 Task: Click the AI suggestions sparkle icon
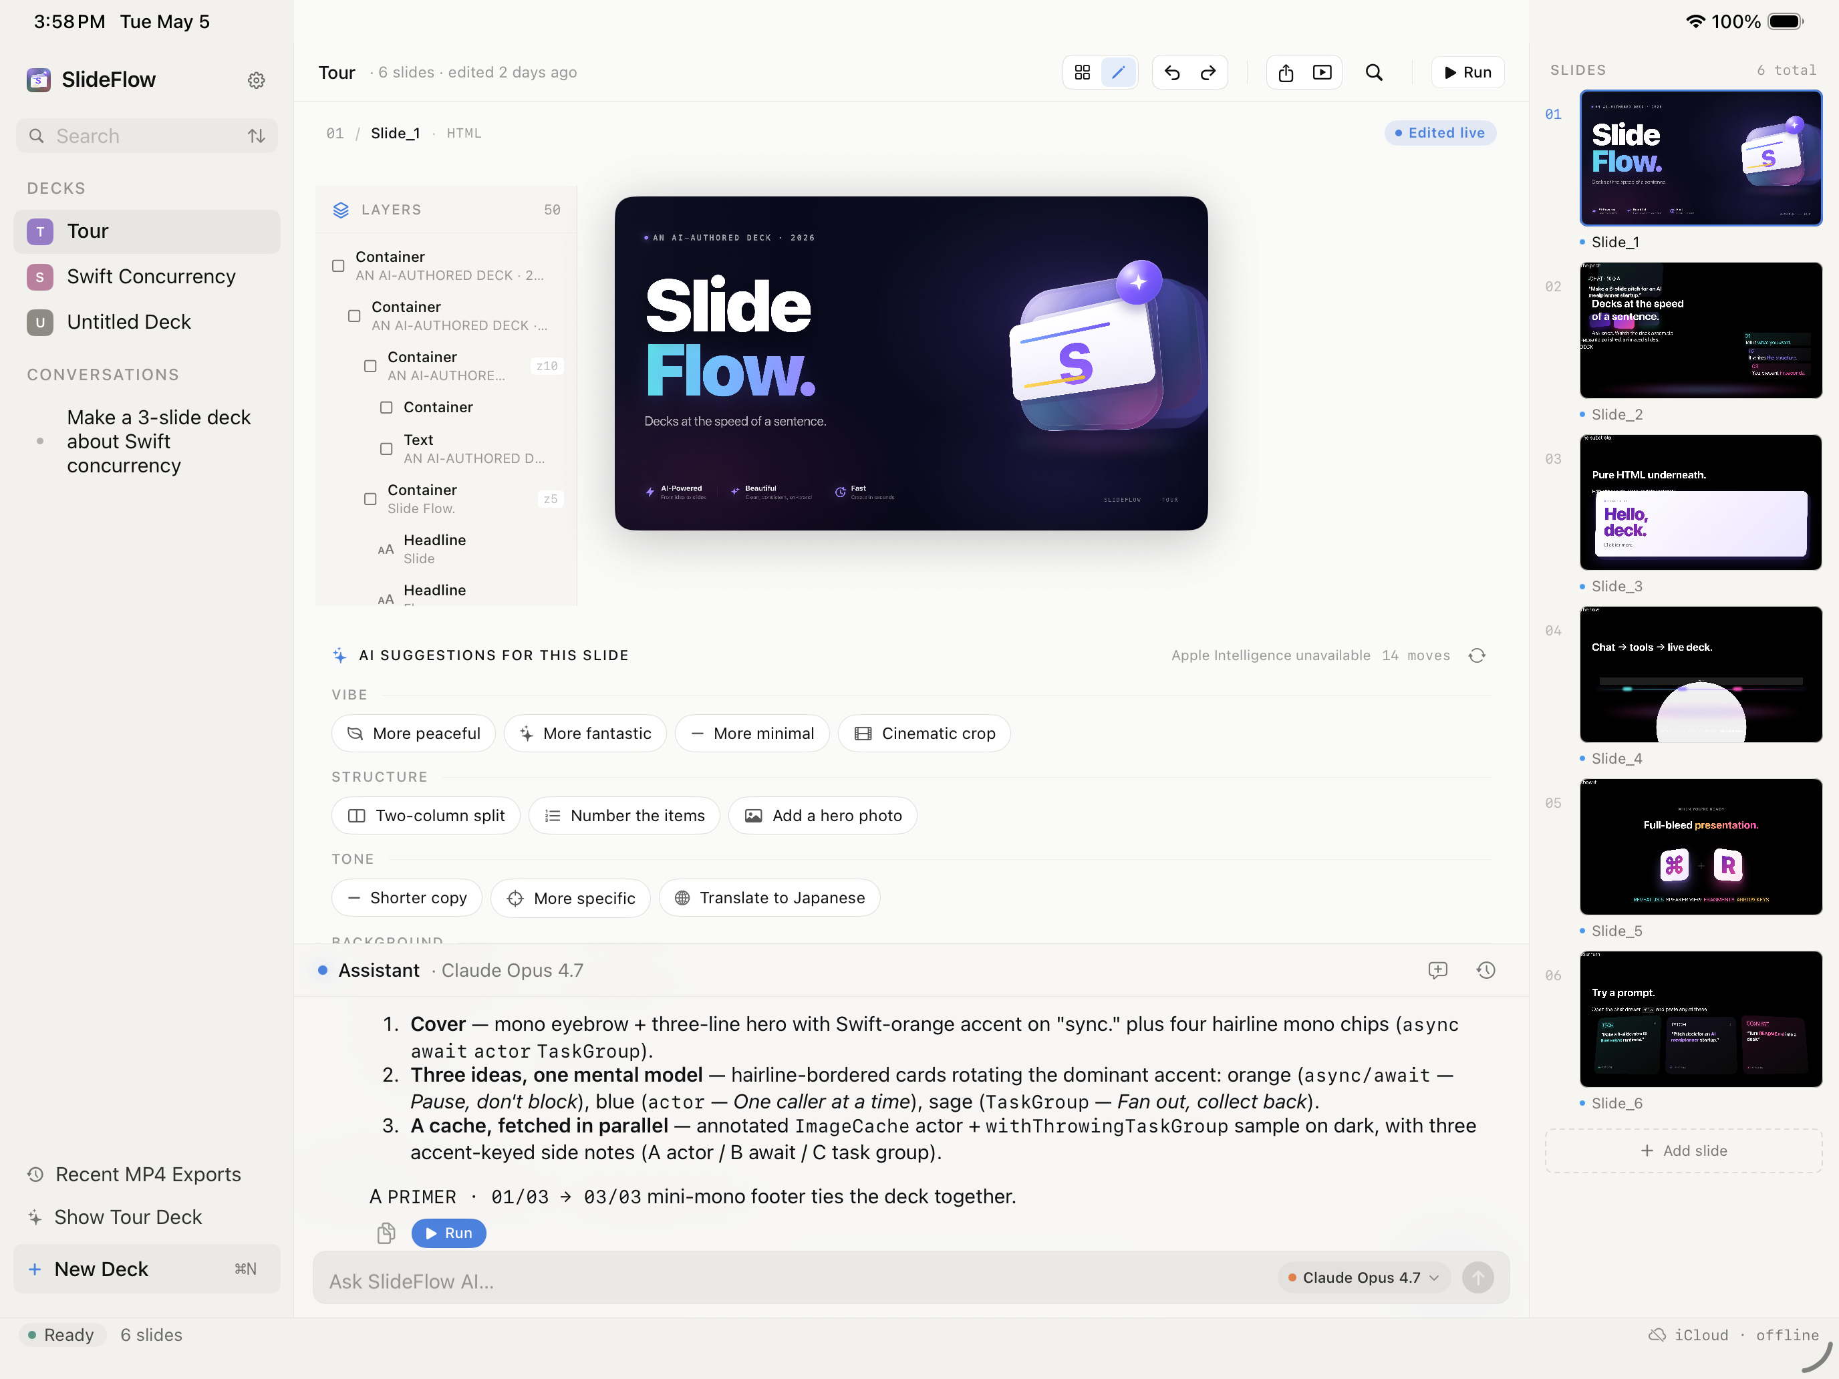339,655
